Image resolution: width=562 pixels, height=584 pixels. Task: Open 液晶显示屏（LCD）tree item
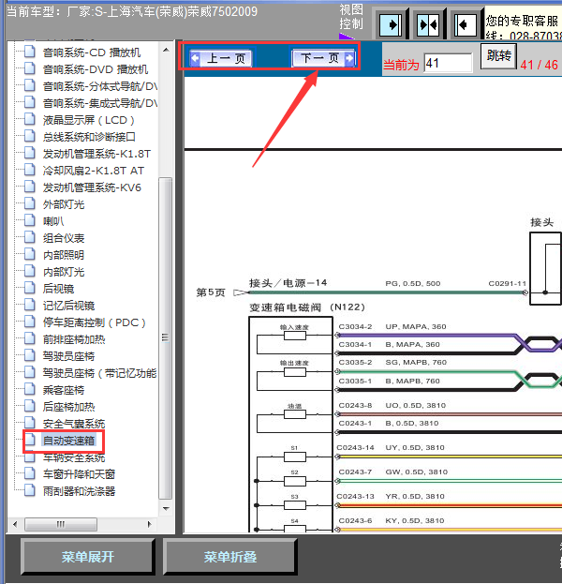[x=89, y=120]
